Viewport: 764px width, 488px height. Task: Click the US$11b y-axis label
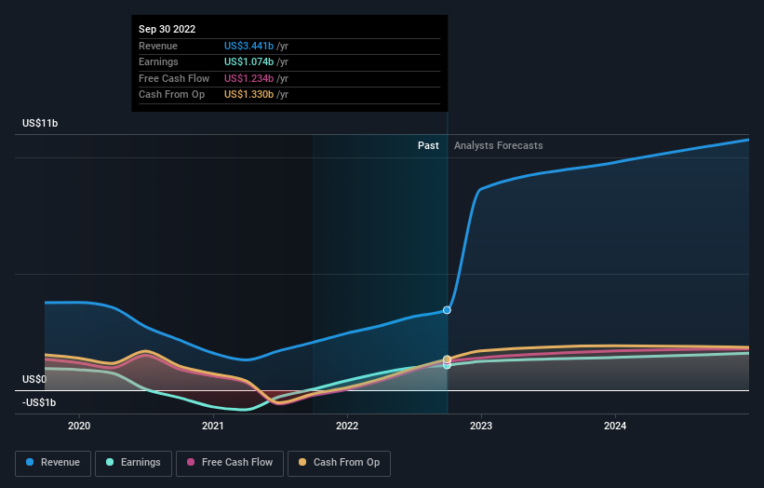[40, 123]
